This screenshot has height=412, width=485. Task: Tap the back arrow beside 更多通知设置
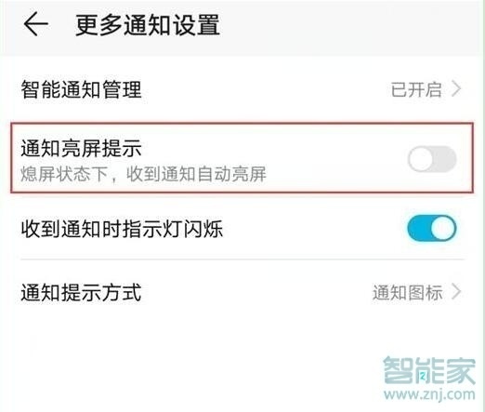tap(36, 24)
